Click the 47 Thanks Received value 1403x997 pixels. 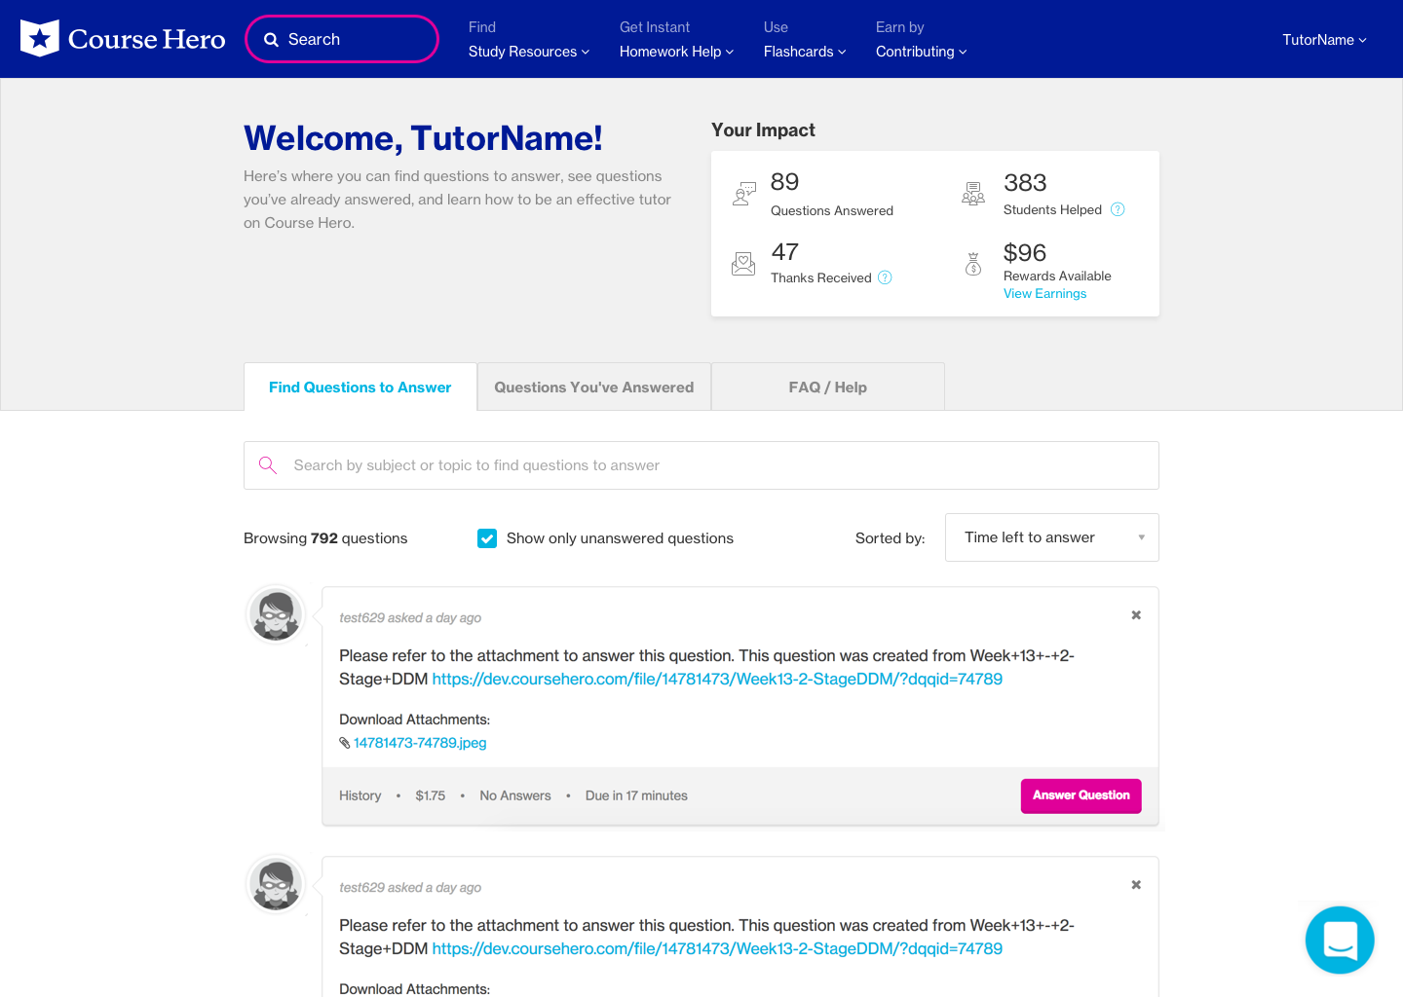click(785, 252)
